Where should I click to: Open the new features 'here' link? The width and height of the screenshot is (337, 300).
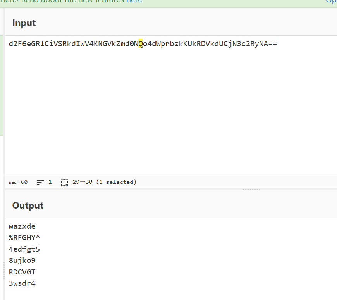[x=134, y=1]
